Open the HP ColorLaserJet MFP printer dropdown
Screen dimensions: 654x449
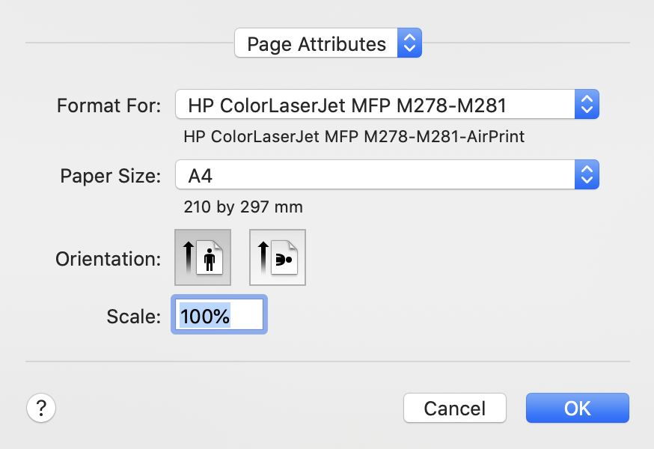point(387,104)
